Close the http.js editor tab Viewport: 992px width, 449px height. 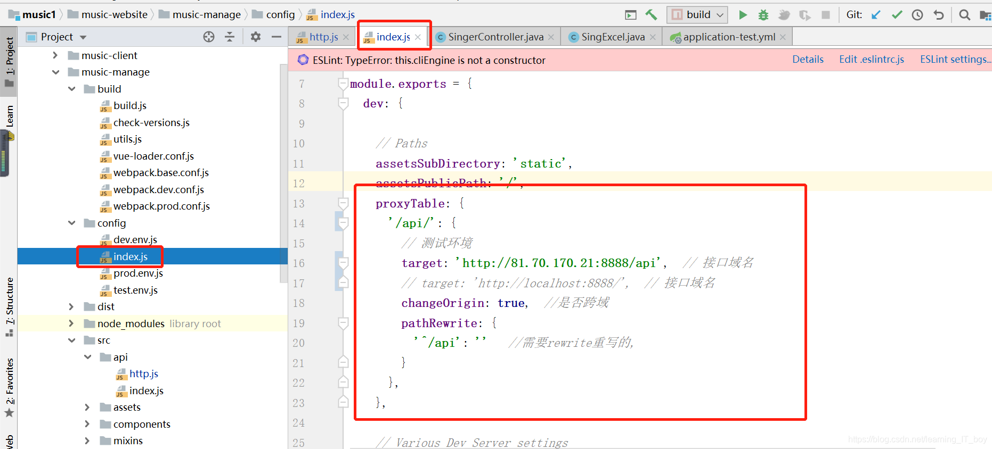point(346,37)
